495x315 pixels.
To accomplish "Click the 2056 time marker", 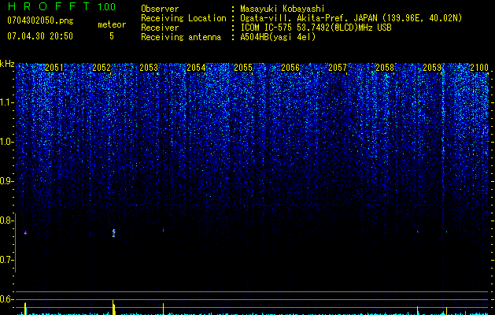I will tap(290, 68).
